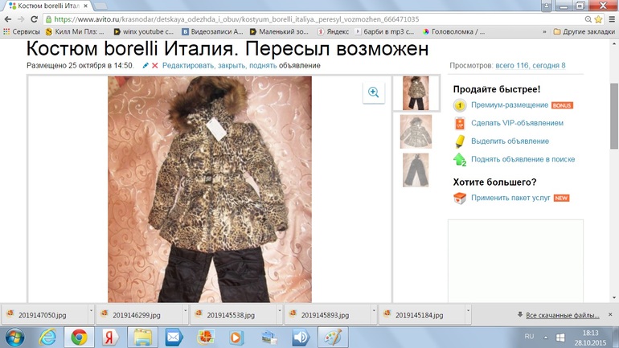Viewport: 619px width, 348px height.
Task: Open Google Chrome from the taskbar
Action: tap(79, 336)
